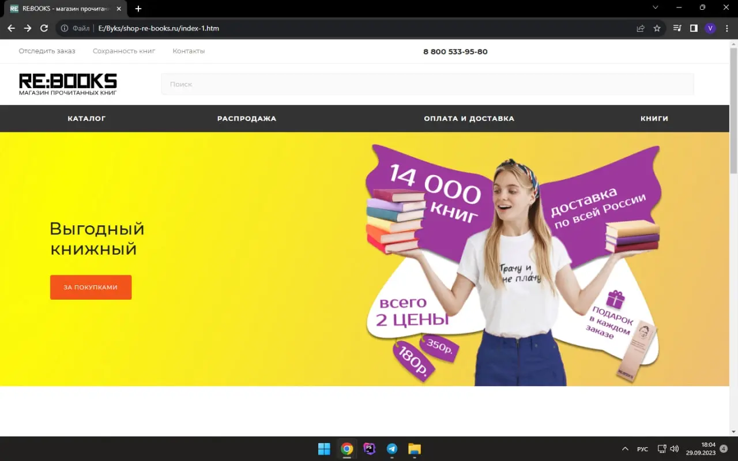738x461 pixels.
Task: Open the profile avatar V
Action: point(710,28)
